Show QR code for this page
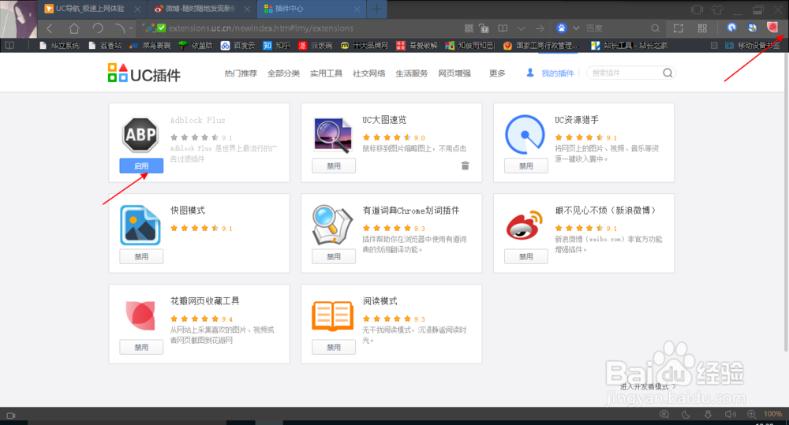Viewport: 789px width, 425px height. coord(469,28)
